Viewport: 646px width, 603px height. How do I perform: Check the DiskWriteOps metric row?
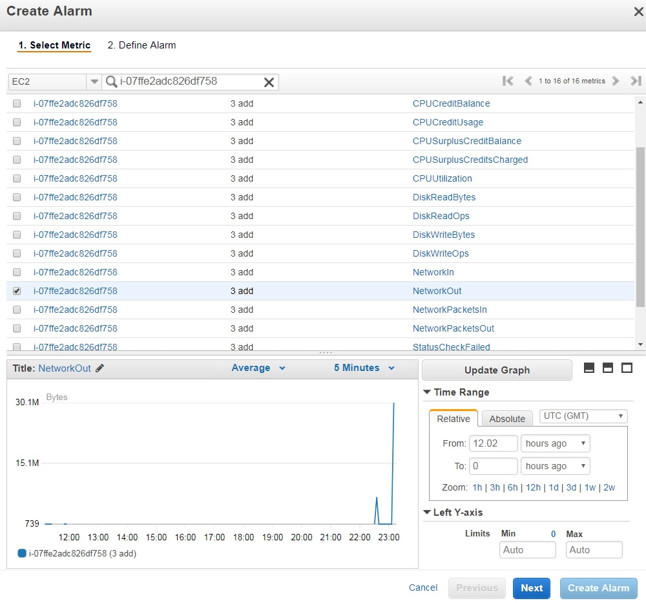click(17, 253)
